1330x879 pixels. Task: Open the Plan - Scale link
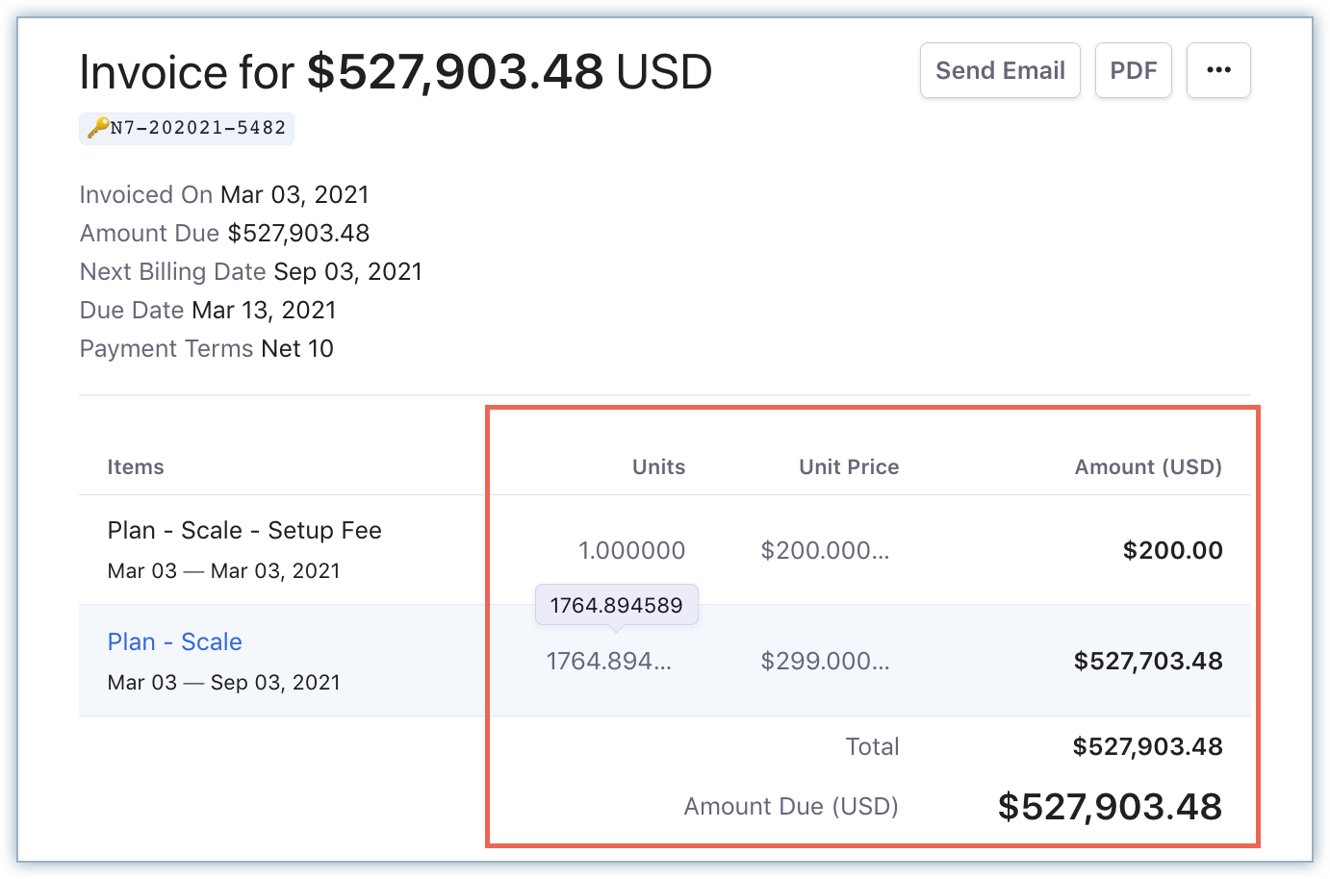click(174, 641)
